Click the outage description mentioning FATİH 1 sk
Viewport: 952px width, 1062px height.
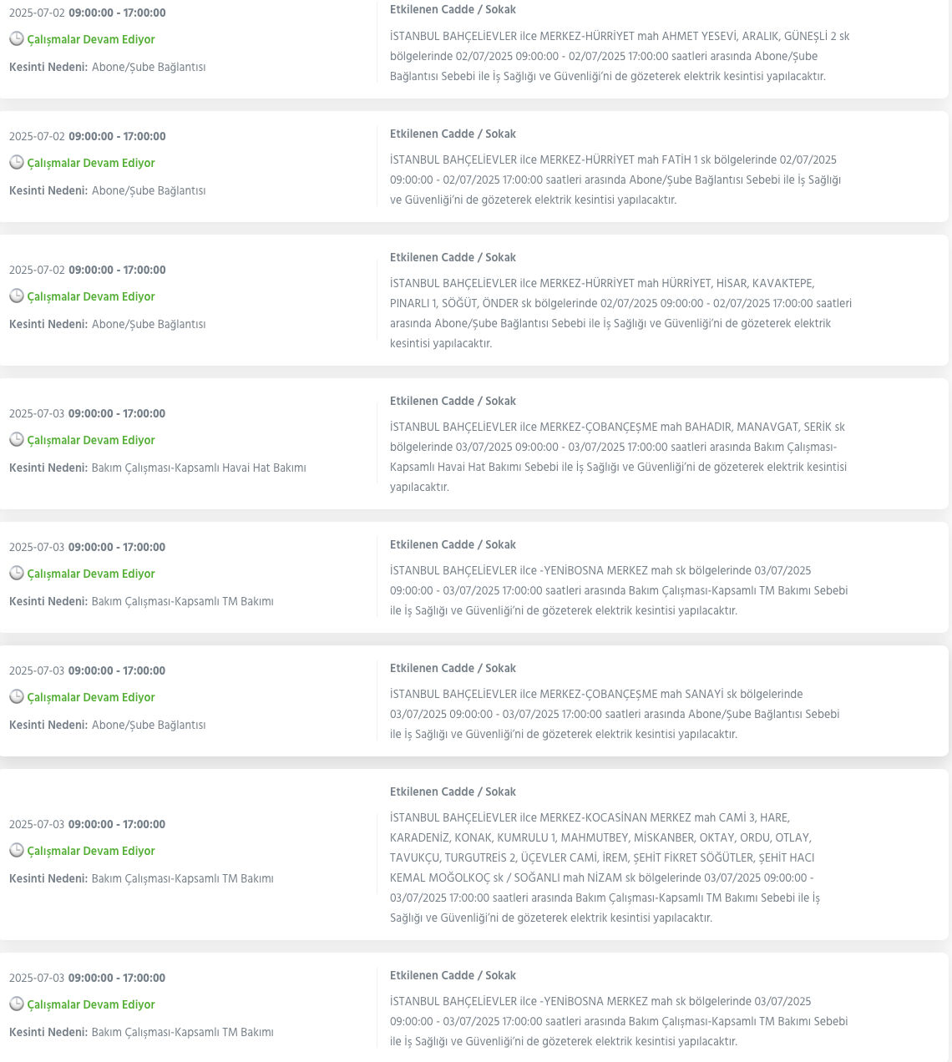(615, 180)
